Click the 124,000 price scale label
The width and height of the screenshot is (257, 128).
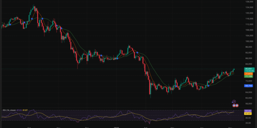pyautogui.click(x=249, y=8)
